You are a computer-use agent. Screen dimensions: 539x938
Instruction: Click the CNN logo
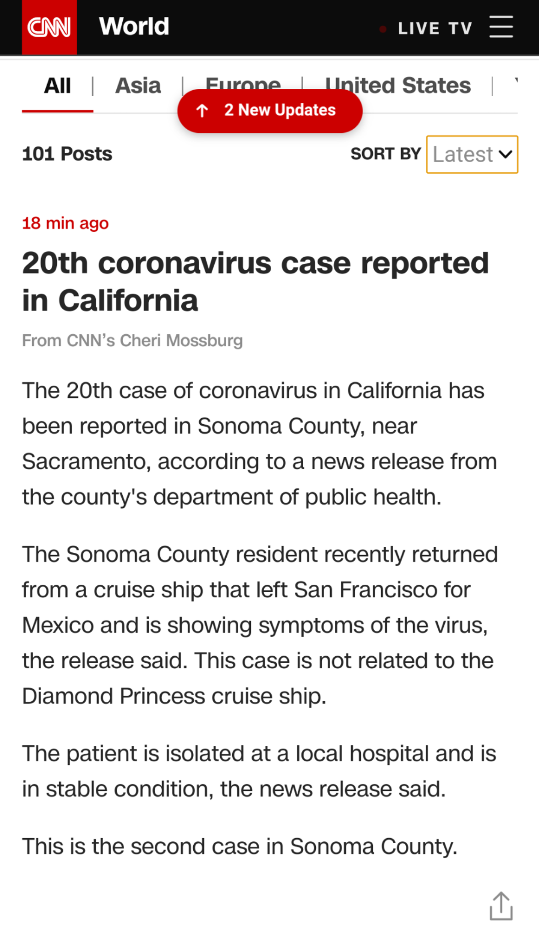tap(49, 27)
